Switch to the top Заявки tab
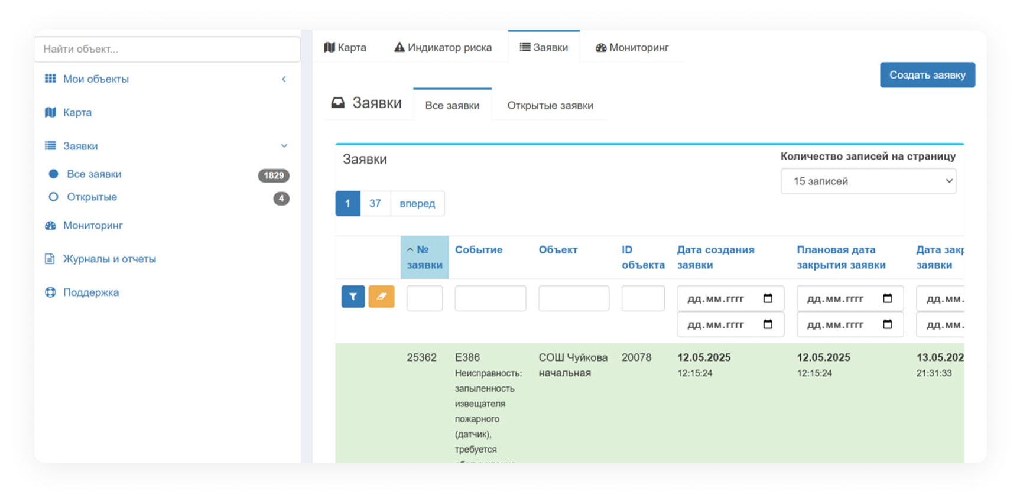The width and height of the screenshot is (1020, 501). click(x=544, y=47)
